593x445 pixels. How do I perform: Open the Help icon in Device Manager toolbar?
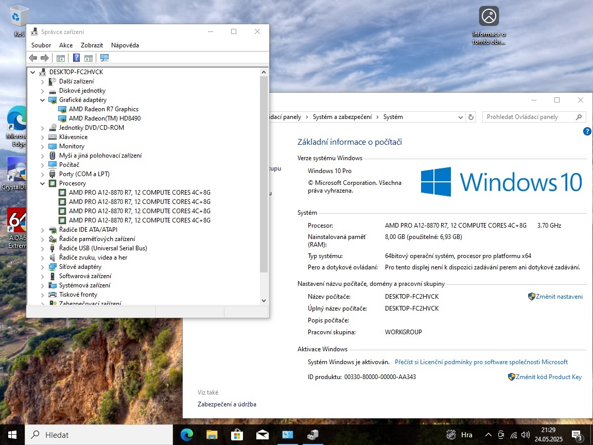click(x=76, y=58)
